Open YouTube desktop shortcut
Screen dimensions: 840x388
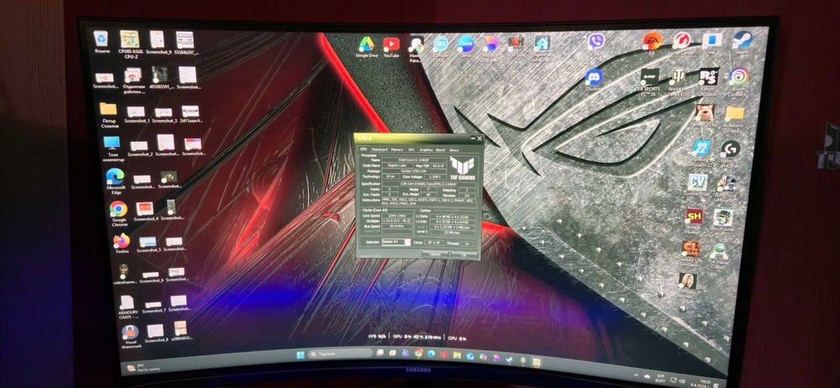(x=391, y=47)
